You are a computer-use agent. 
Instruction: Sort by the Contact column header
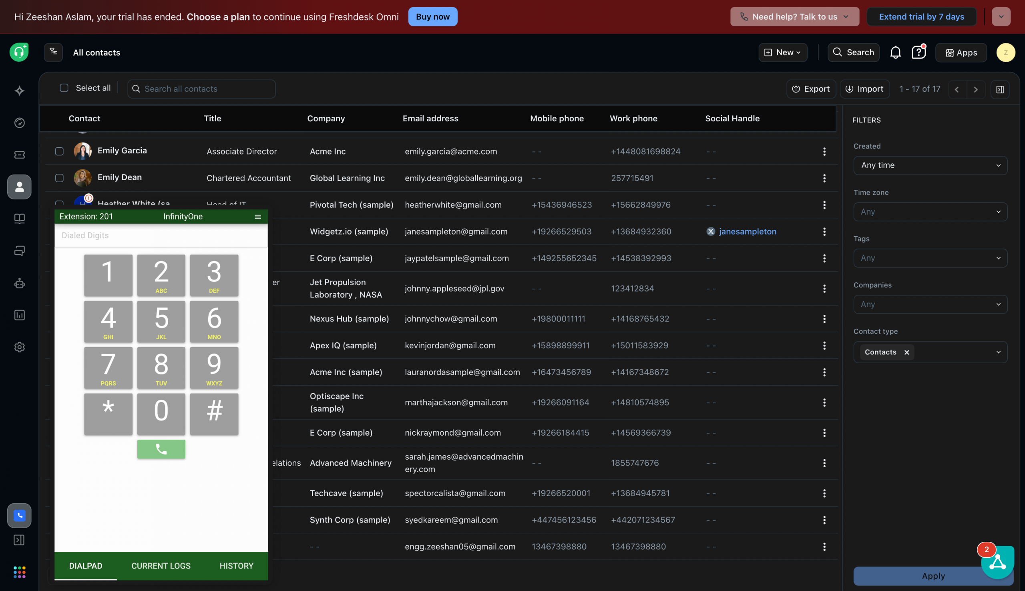[x=84, y=119]
